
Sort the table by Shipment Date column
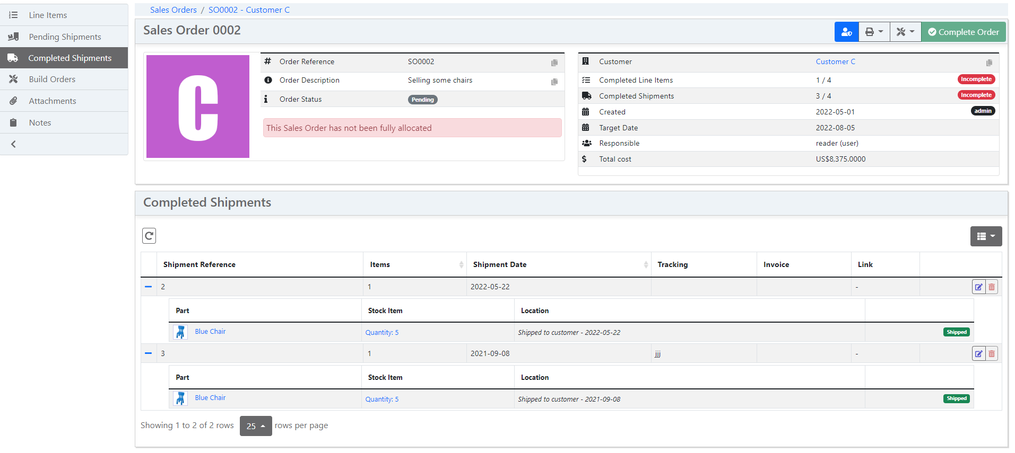tap(500, 264)
